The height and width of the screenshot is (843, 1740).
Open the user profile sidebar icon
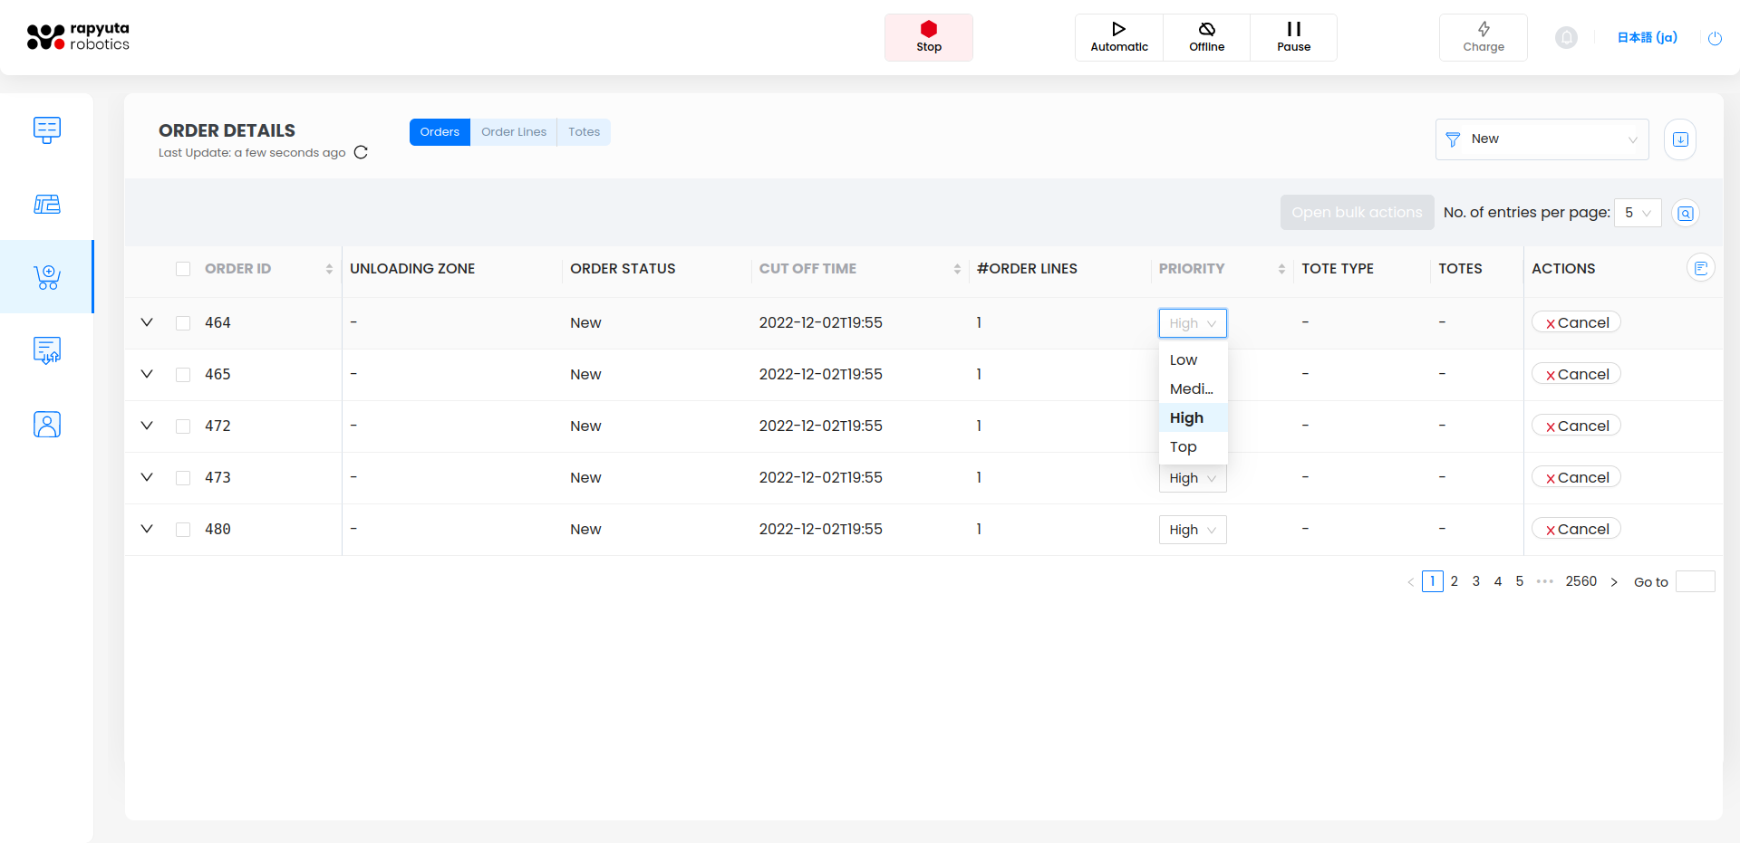[x=47, y=425]
